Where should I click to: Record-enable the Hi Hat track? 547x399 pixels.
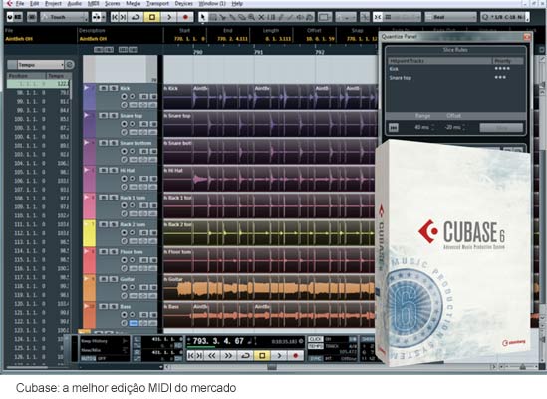click(x=124, y=179)
